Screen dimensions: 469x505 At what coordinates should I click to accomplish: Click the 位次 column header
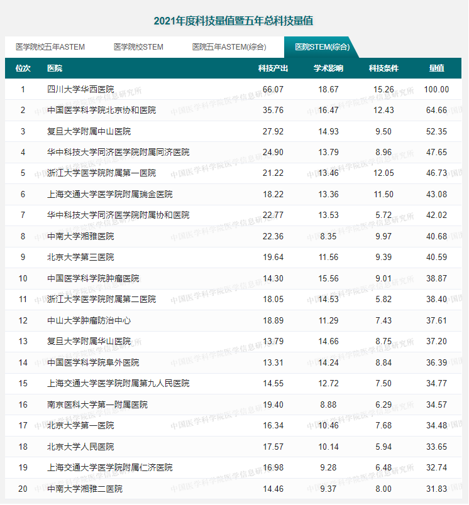(x=23, y=68)
